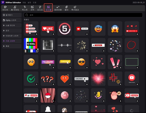Download the round YouTube Subscription sticker
This screenshot has height=113, width=146.
point(137,84)
